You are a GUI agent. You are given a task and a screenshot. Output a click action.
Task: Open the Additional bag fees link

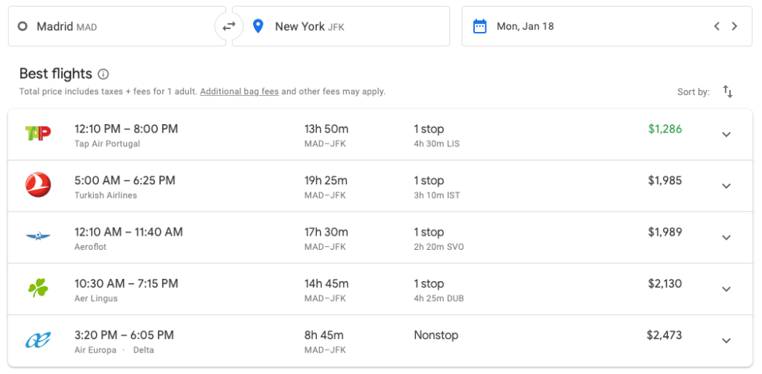click(x=239, y=91)
